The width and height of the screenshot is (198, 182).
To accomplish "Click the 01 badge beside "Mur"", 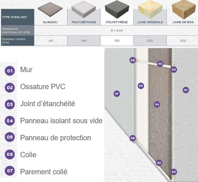I will (10, 71).
